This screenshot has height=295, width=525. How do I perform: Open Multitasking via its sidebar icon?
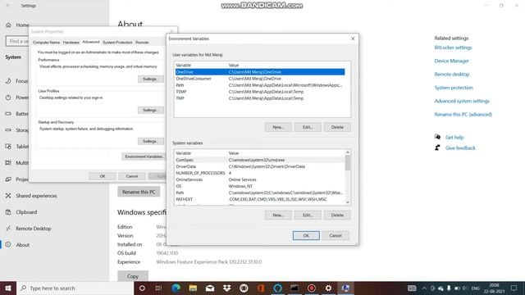pyautogui.click(x=8, y=163)
